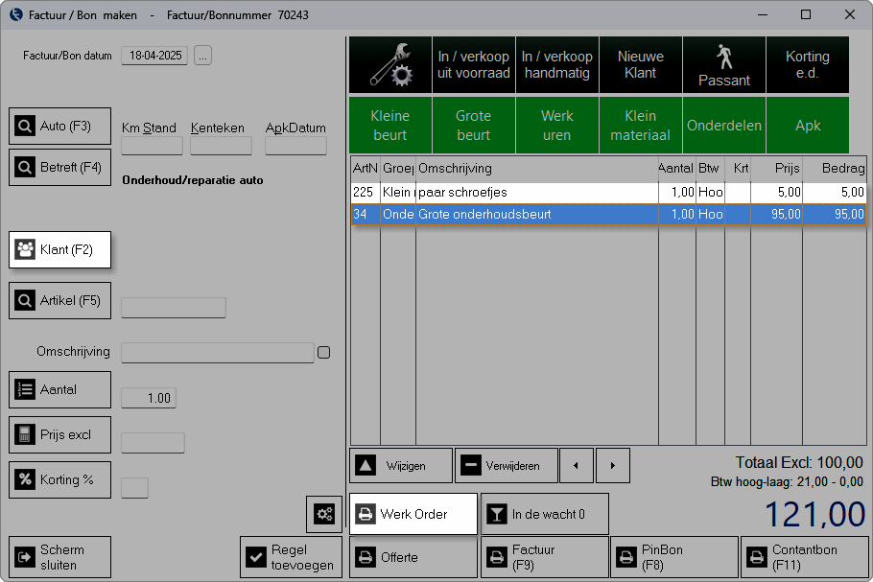Click the Aantal column header
The image size is (873, 582).
click(677, 168)
